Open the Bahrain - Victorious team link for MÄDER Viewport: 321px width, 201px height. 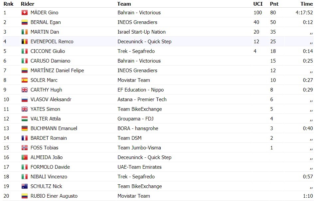pos(139,13)
